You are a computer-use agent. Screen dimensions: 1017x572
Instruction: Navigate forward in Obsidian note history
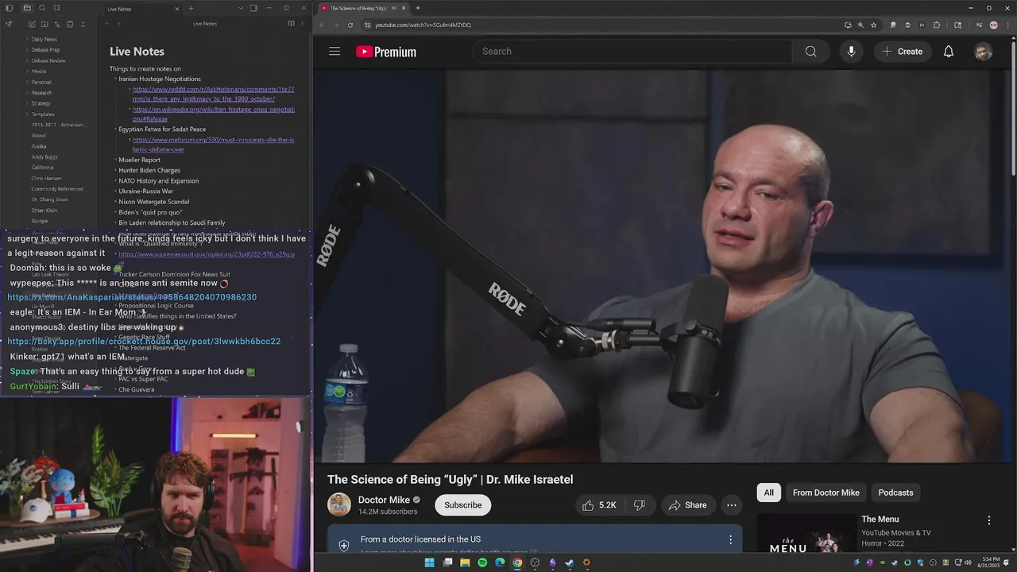119,24
